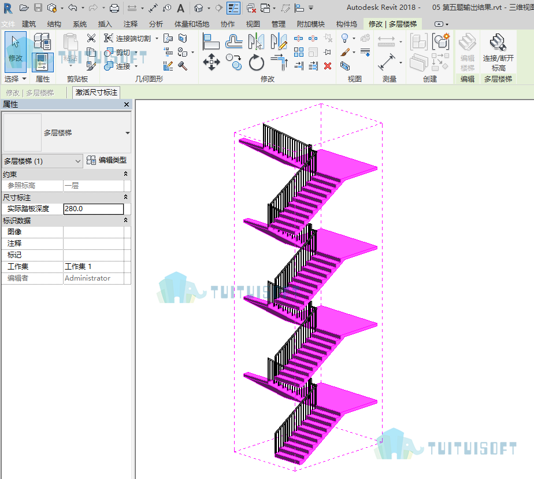The image size is (534, 479).
Task: Select the Array tool icon in 修改 panel
Action: click(299, 52)
